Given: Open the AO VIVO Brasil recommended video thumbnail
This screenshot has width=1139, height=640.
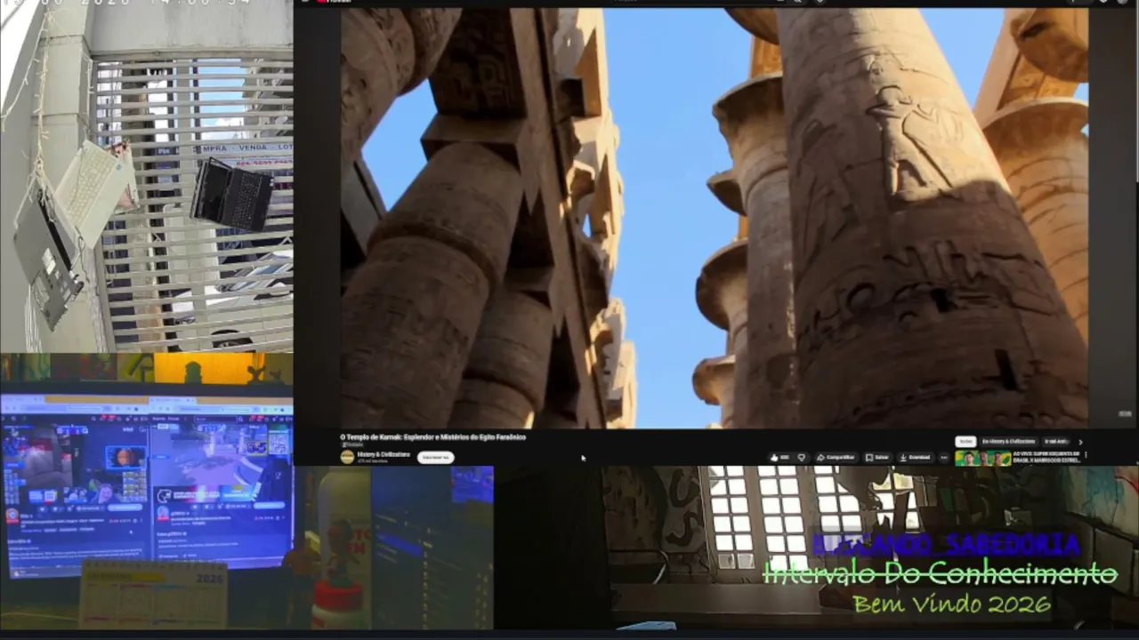Looking at the screenshot, I should coord(983,459).
